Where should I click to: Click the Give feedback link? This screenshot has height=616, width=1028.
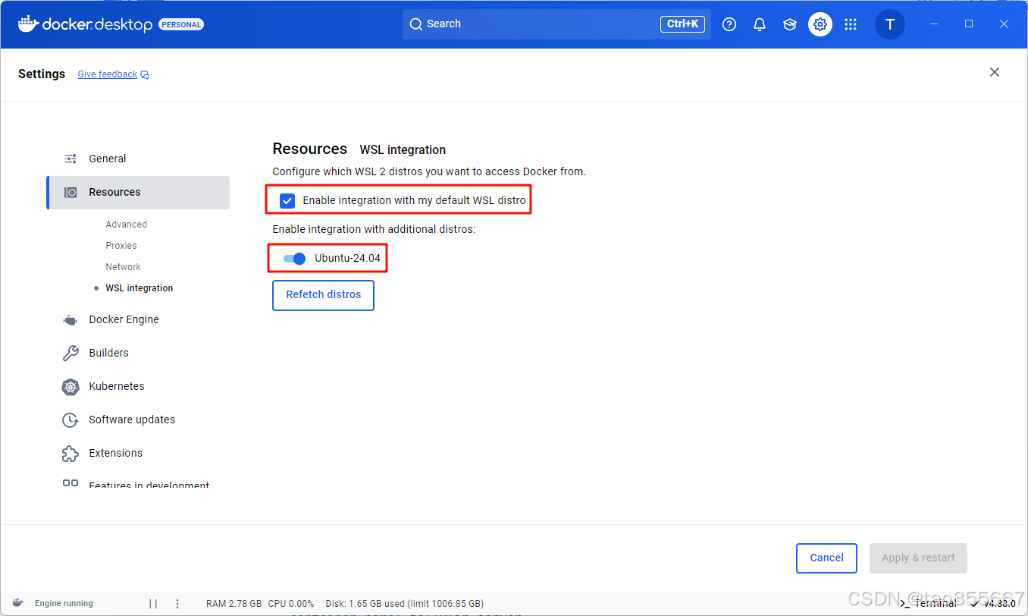[x=108, y=74]
